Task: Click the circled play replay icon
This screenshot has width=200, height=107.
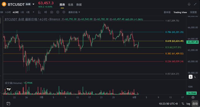Action: [64, 12]
